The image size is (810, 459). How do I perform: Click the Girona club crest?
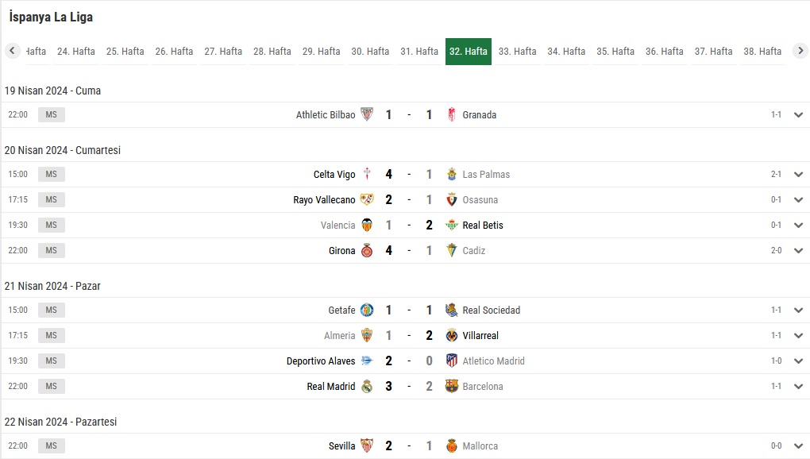(x=367, y=250)
